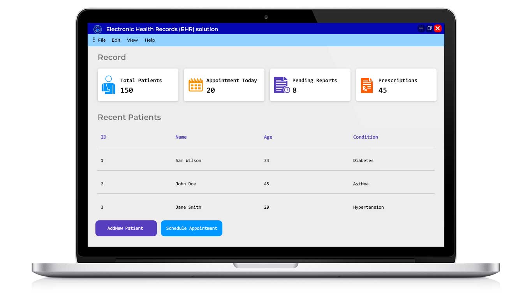Open the Pending Reports document icon

281,84
